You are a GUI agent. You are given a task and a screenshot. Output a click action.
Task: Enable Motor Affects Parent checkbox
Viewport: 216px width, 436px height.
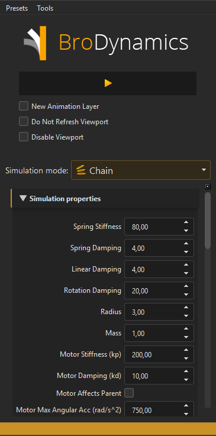[x=129, y=393]
